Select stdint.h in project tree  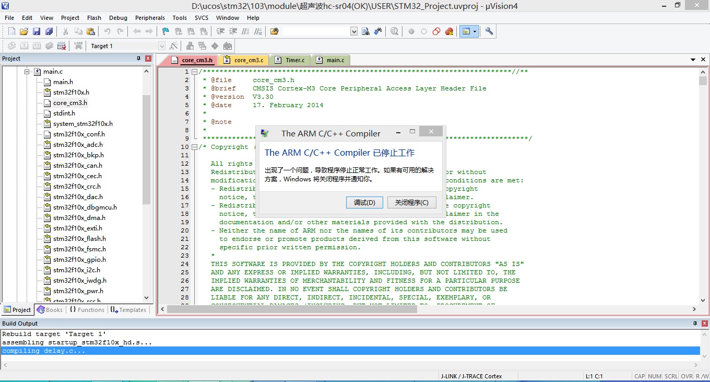click(x=64, y=113)
